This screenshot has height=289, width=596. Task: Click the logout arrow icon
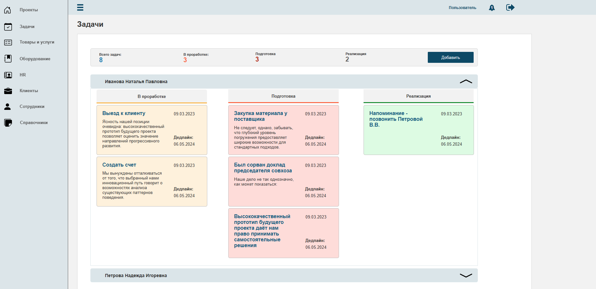[x=510, y=7]
